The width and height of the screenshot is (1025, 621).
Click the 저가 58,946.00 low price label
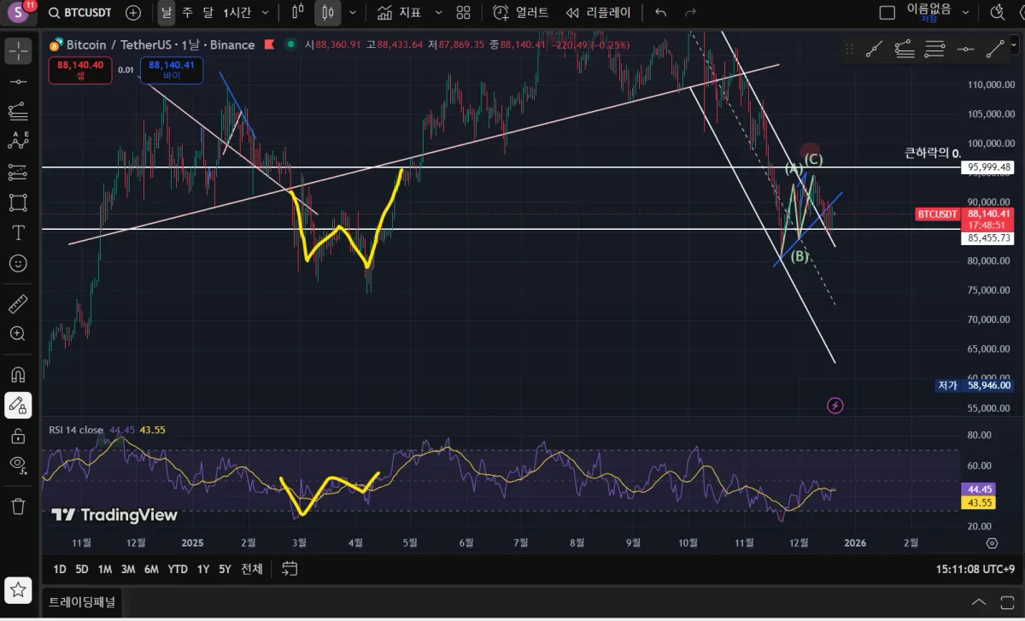[976, 385]
